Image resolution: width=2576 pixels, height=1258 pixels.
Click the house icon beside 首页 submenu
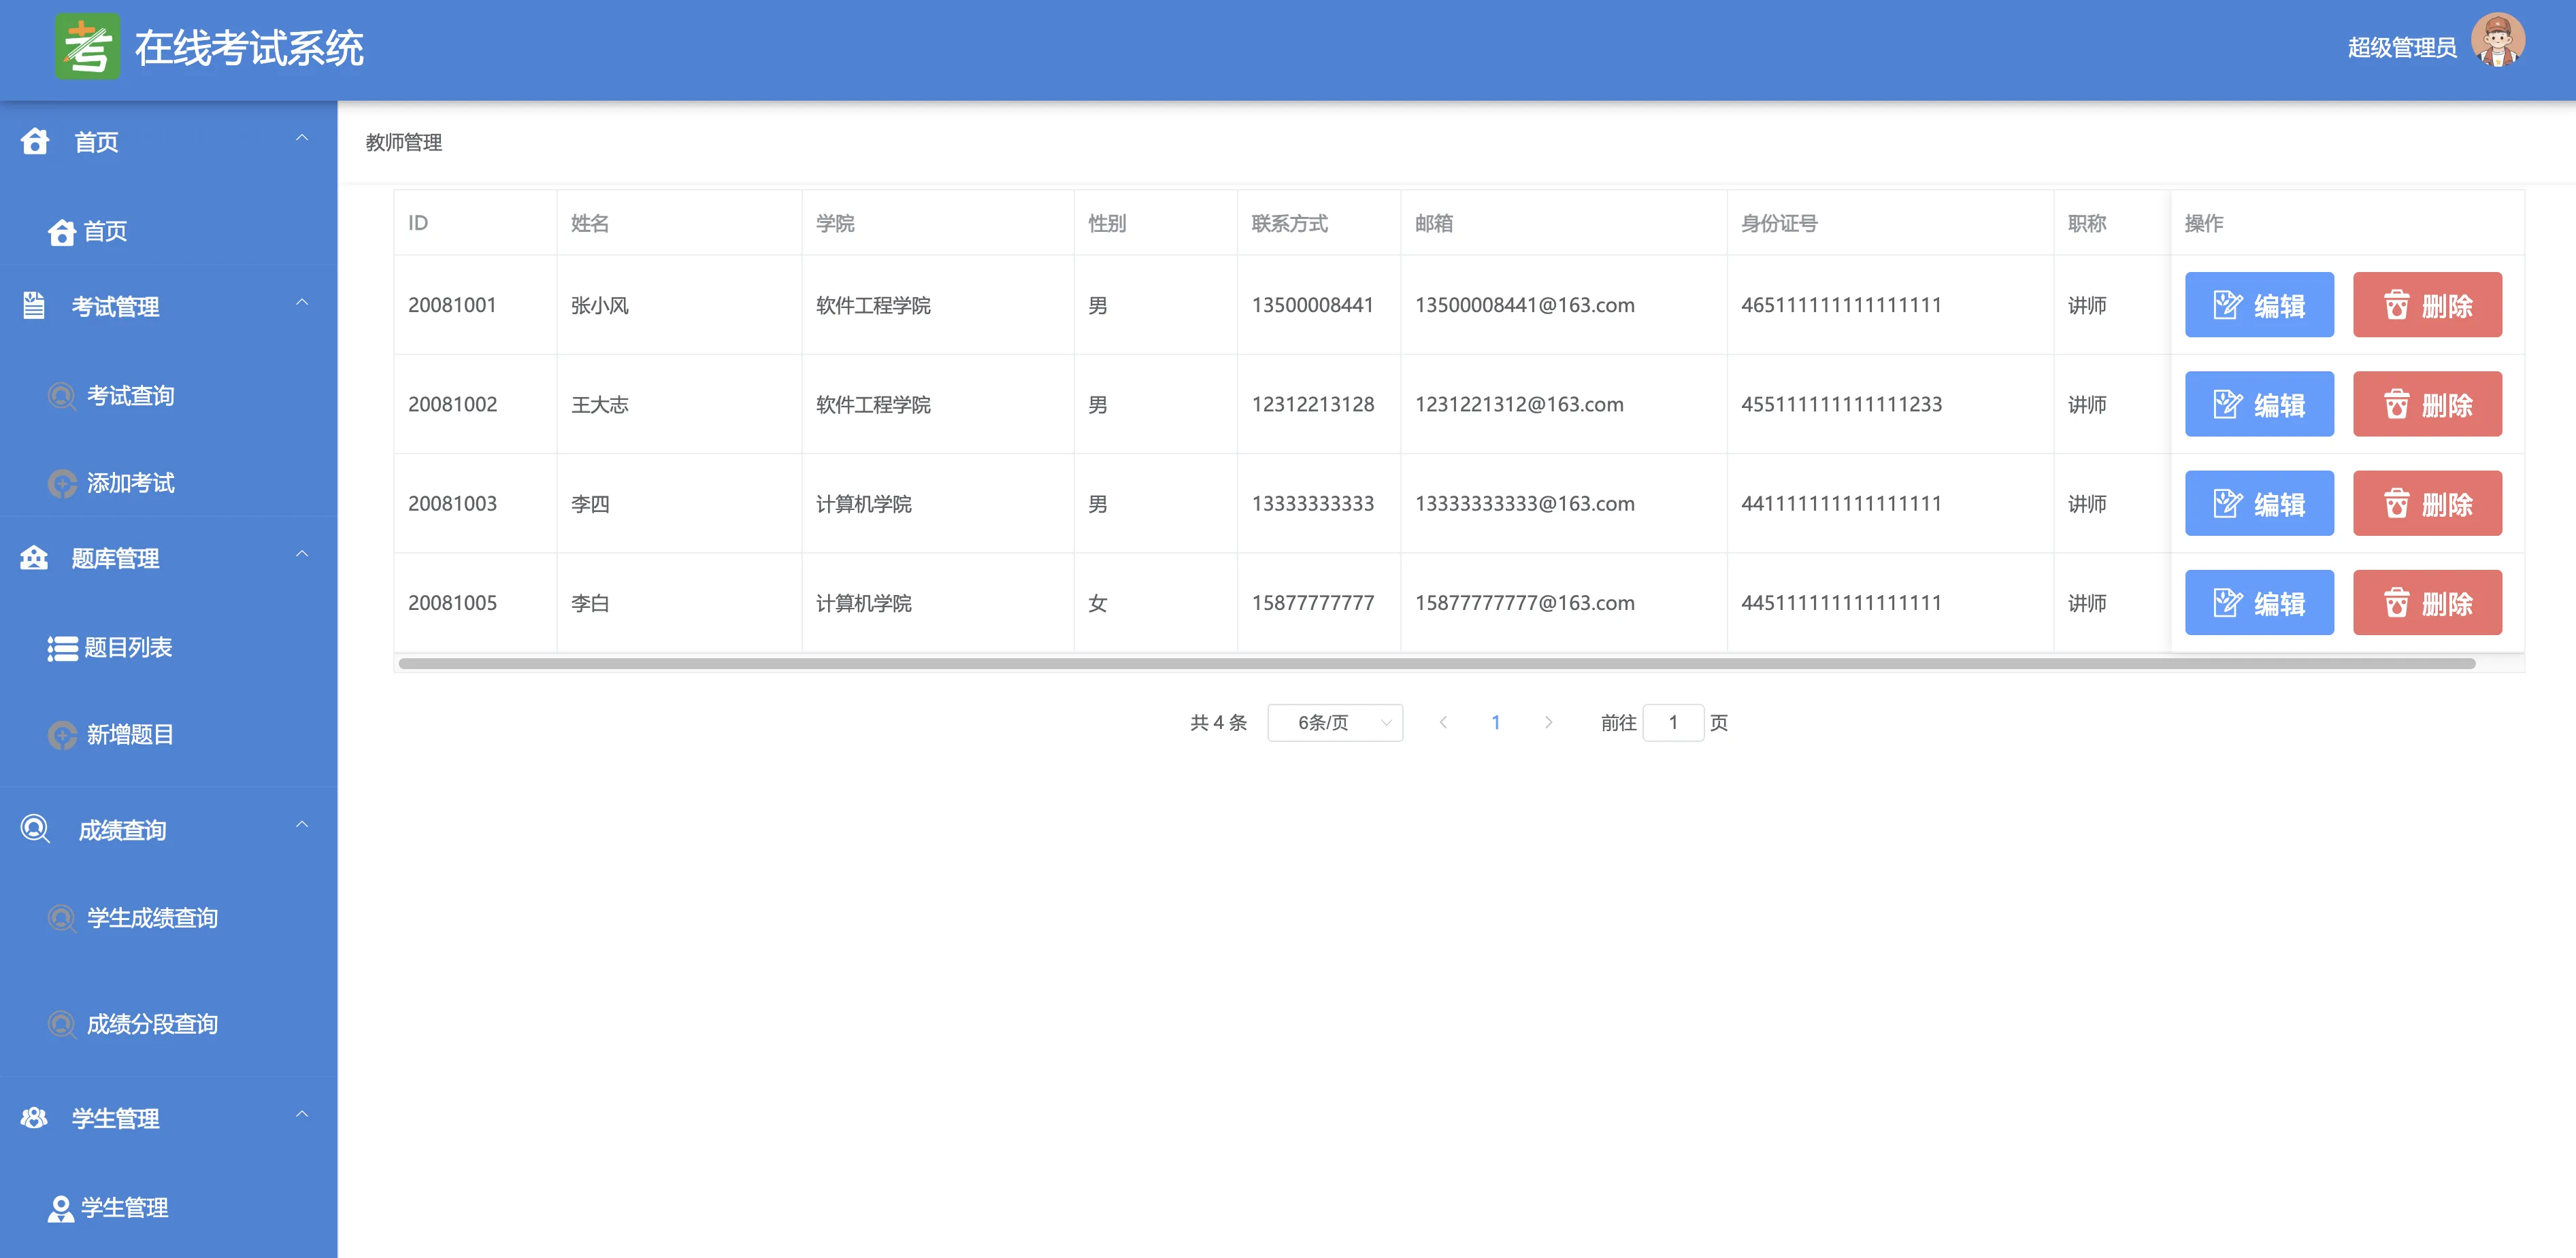61,232
